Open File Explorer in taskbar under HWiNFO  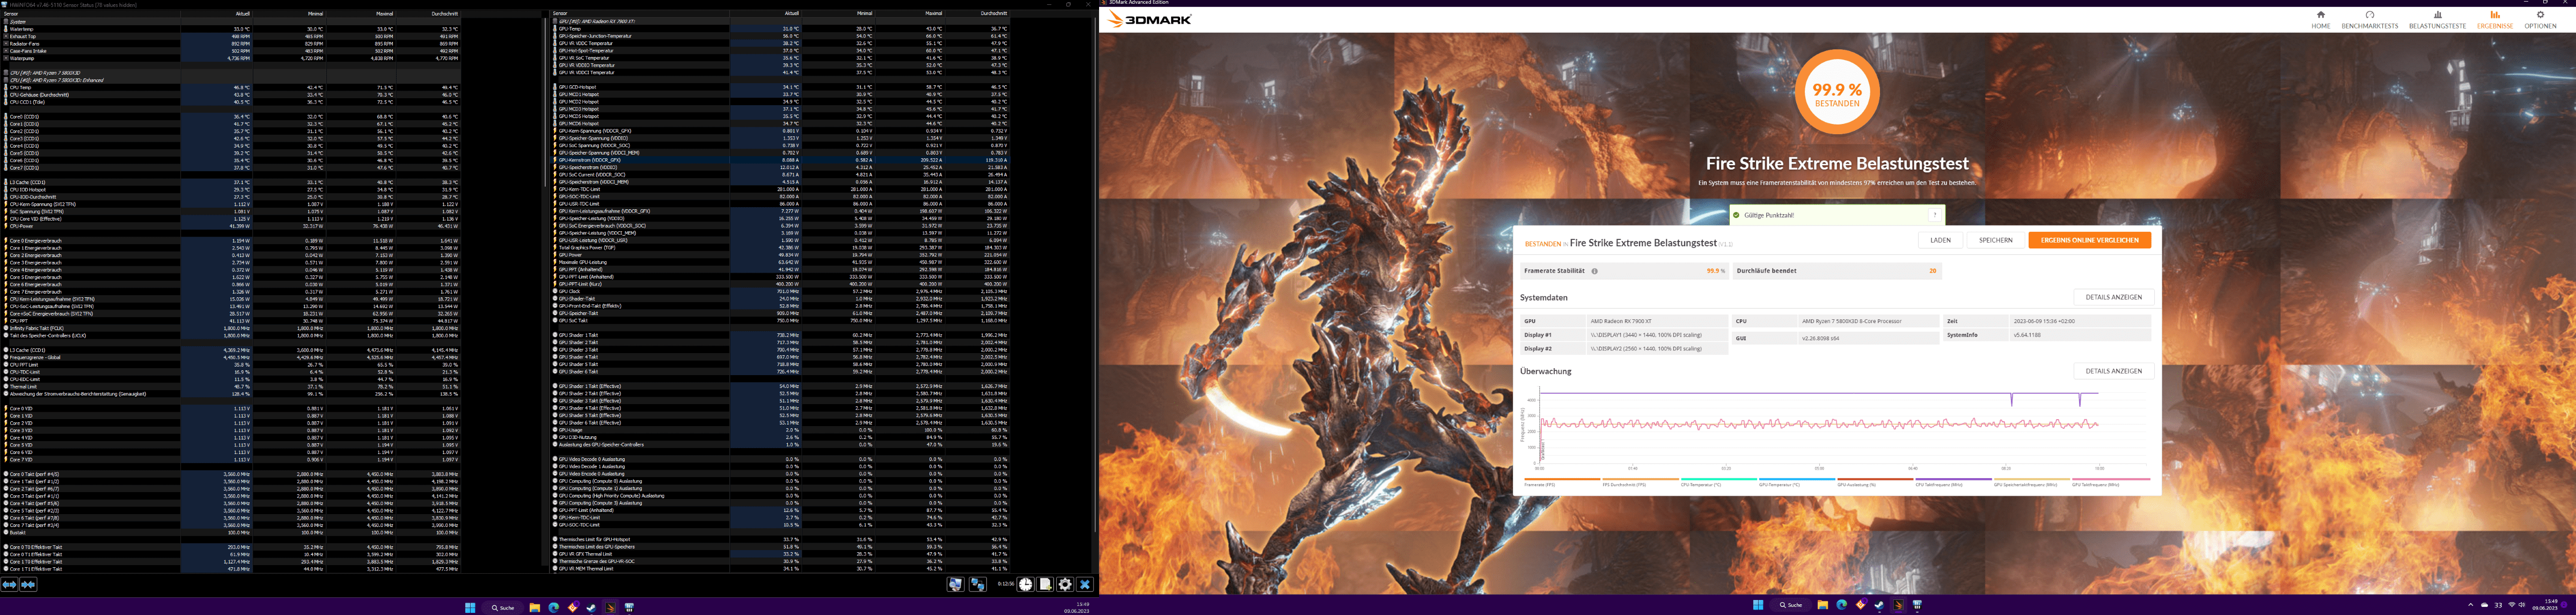point(535,607)
